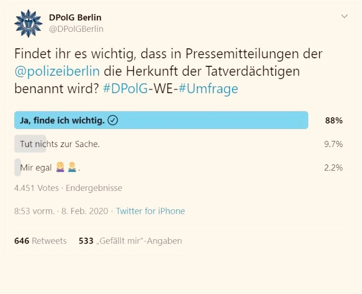Open the tweet timestamp 8:53 vorm. 8. Feb. 2020
Screen dimensions: 362x294
tap(61, 211)
